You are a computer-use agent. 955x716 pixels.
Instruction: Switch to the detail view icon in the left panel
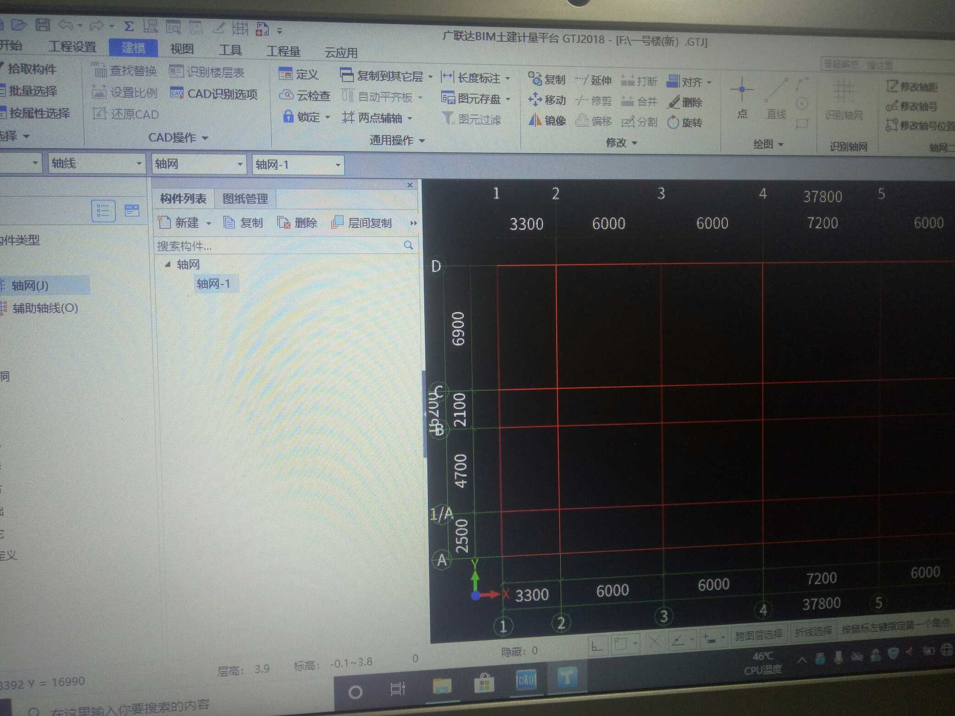pos(132,211)
